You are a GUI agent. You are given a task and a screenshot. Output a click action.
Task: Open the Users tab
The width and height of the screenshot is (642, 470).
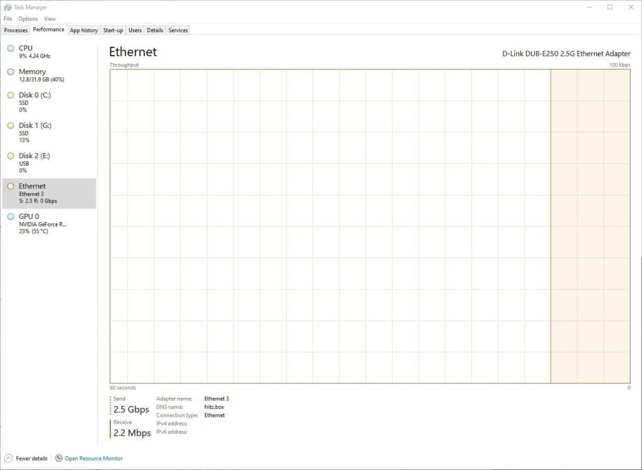click(x=135, y=30)
